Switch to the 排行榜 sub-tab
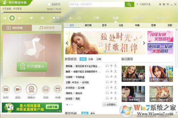Viewport: 178px width, 118px height. pyautogui.click(x=88, y=25)
